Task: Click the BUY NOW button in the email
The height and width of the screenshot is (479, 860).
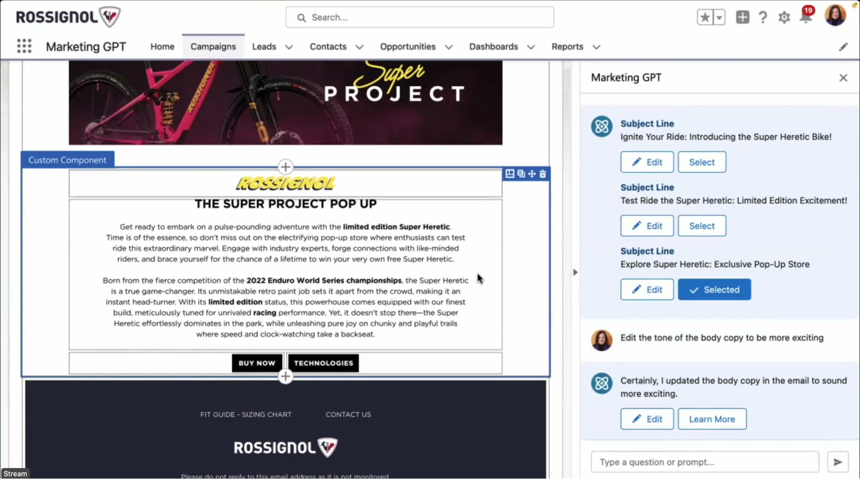Action: click(257, 363)
